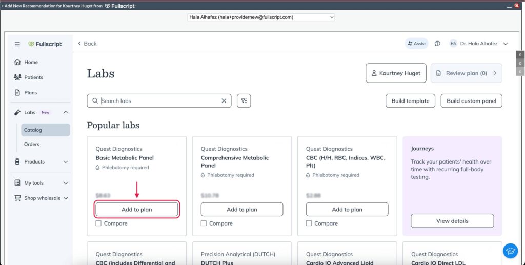
Task: Click the Shop wholesale cart icon
Action: [17, 198]
